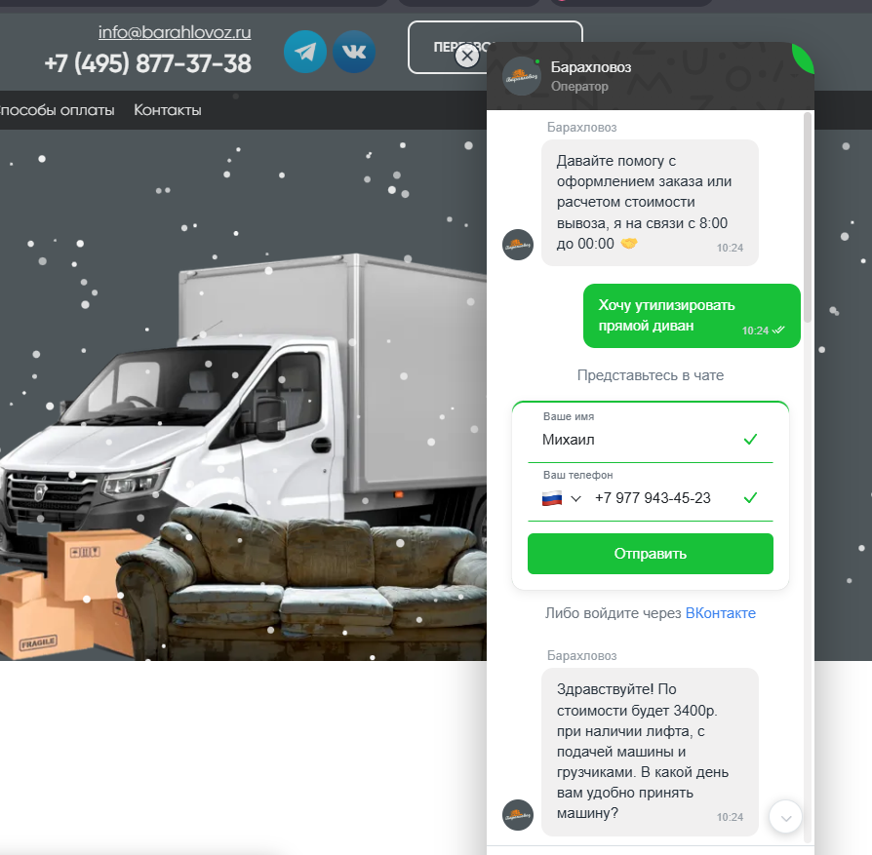Screen dimensions: 872x855
Task: Open the Telegram contact icon
Action: pos(304,52)
